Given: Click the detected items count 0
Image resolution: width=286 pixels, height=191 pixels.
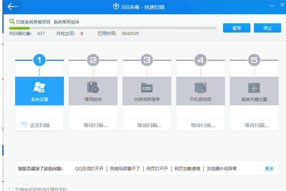Looking at the screenshot, I should pyautogui.click(x=82, y=34).
